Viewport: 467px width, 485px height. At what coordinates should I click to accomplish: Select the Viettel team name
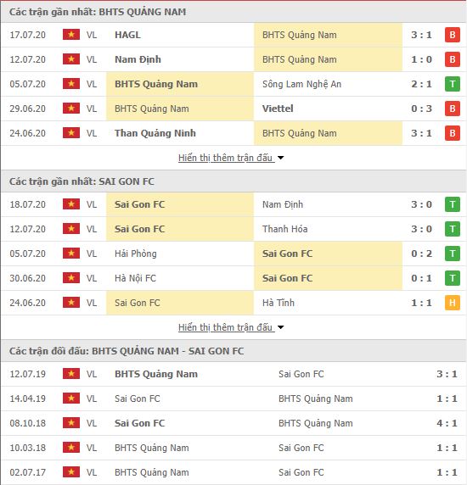point(278,109)
